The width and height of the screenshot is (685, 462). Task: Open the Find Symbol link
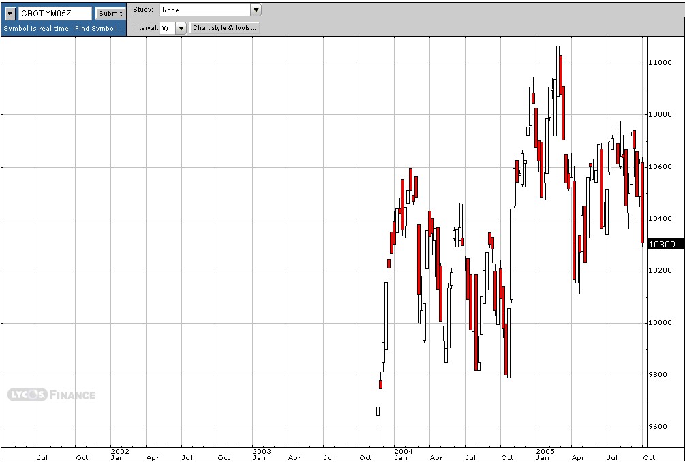(98, 29)
